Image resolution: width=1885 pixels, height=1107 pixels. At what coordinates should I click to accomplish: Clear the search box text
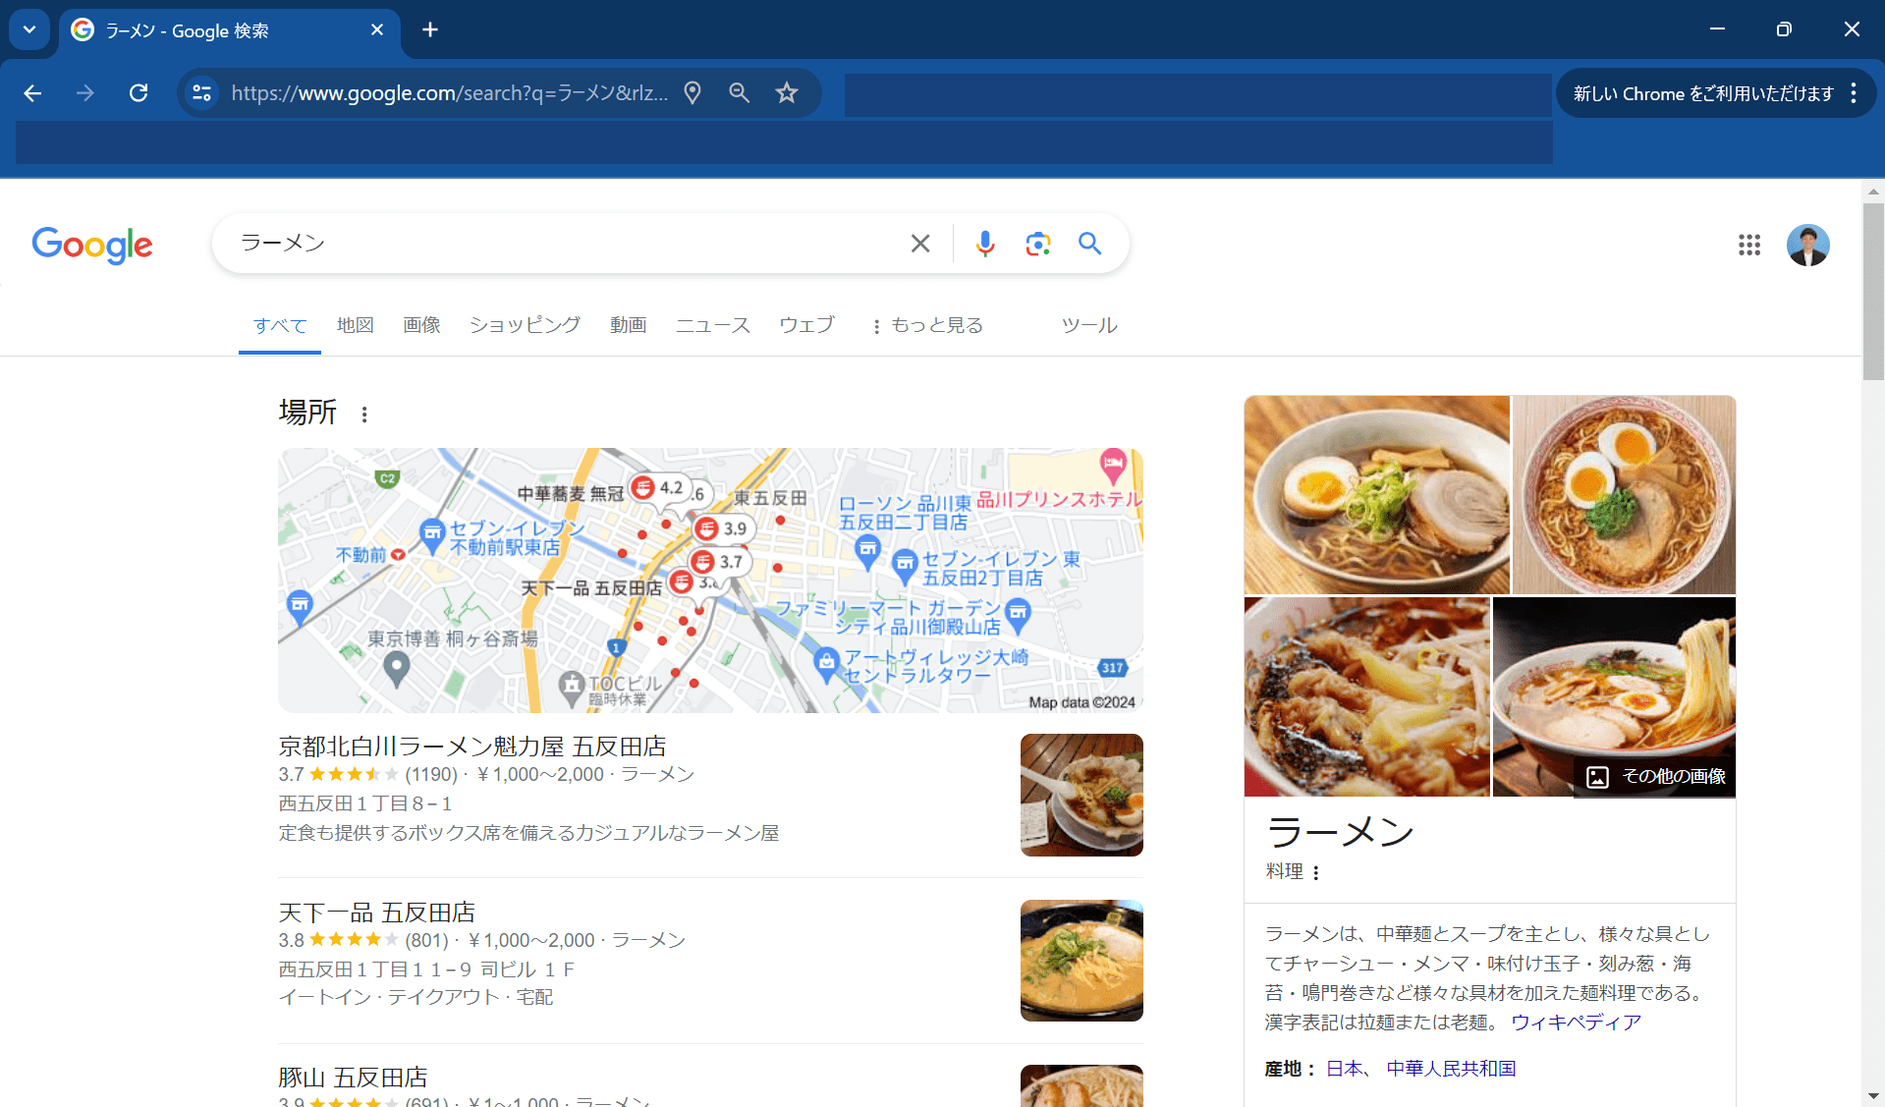coord(920,244)
